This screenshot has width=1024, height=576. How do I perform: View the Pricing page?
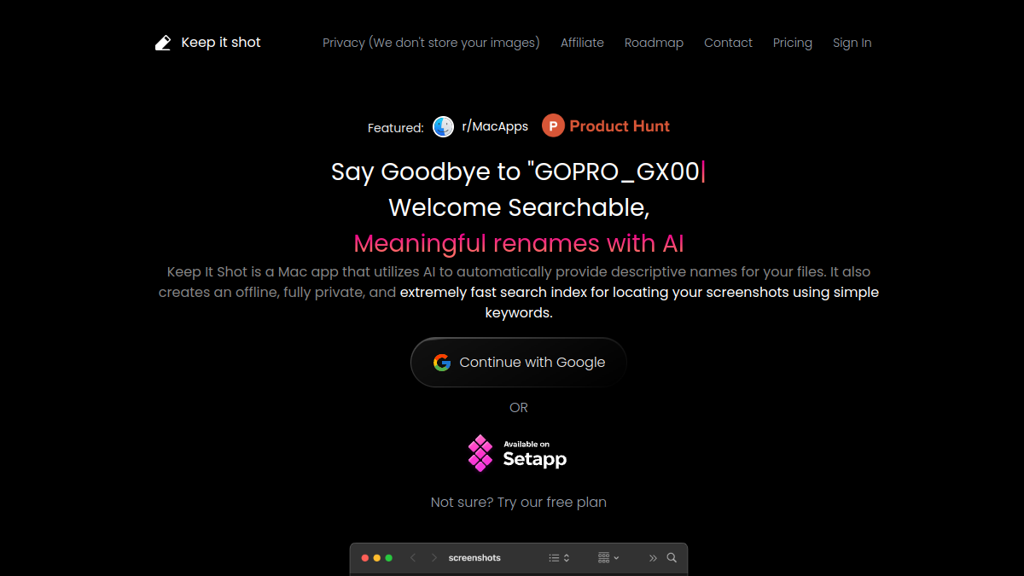click(793, 43)
